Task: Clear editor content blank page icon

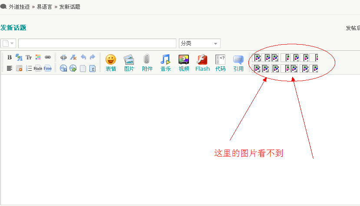Action: (83, 69)
